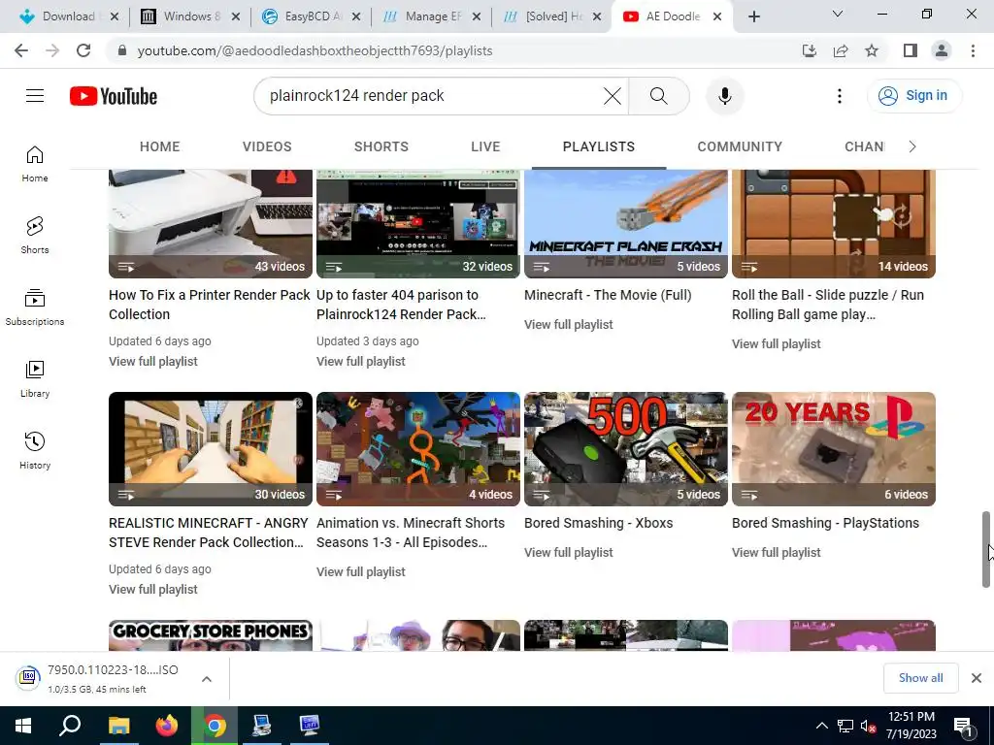Open the taskbar clock and date

click(911, 726)
